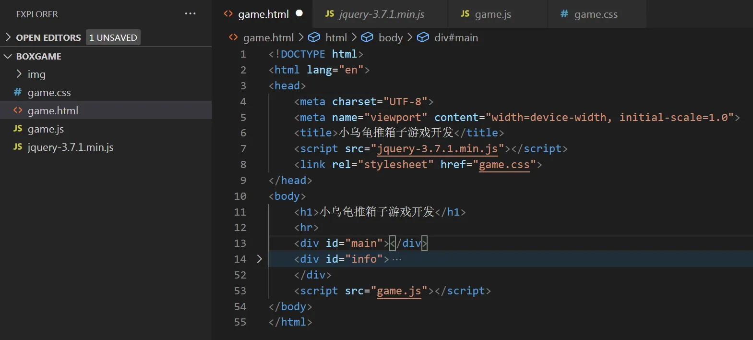This screenshot has width=753, height=340.
Task: Click the </body> closing tag on line 54
Action: [x=290, y=307]
